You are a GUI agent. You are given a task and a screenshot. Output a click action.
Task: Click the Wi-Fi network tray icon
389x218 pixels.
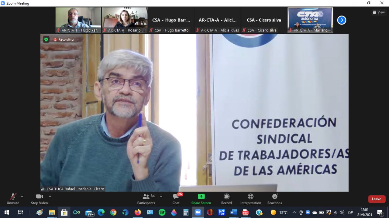click(336, 212)
